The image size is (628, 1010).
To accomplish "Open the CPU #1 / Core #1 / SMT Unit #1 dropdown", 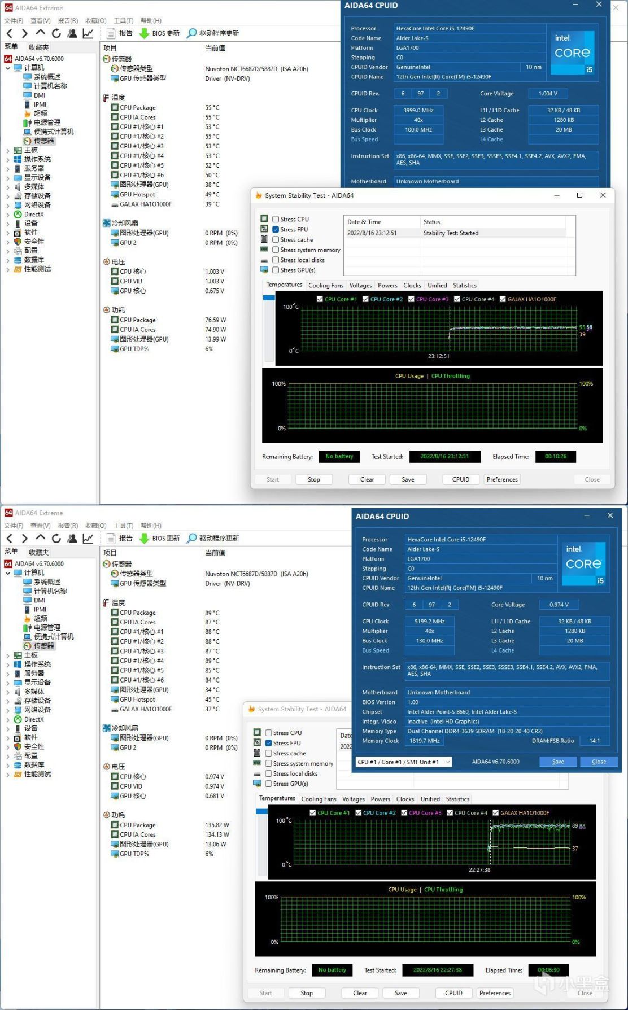I will coord(404,762).
